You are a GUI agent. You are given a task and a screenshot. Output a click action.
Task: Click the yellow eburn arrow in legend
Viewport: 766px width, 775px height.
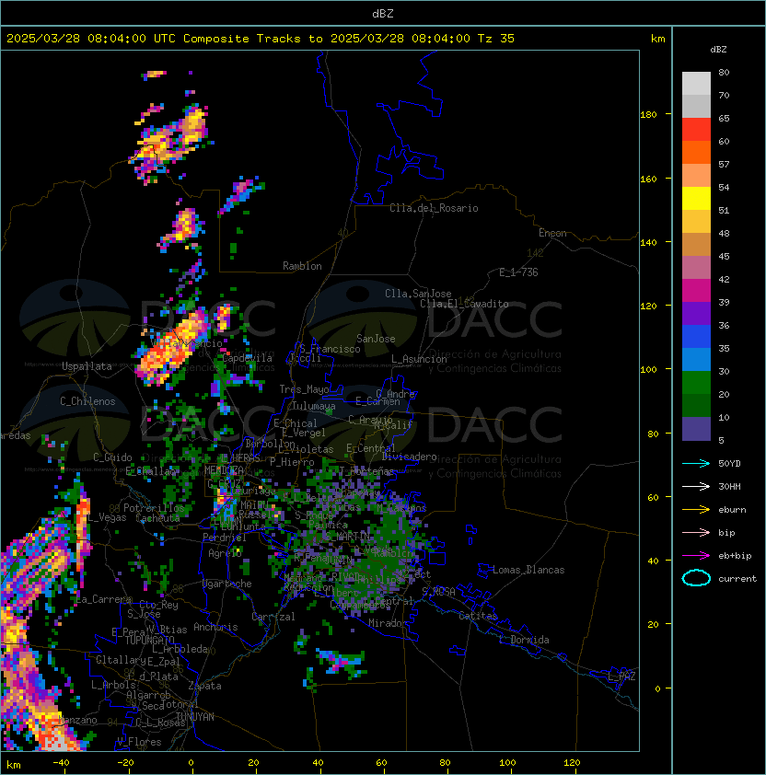(x=696, y=510)
